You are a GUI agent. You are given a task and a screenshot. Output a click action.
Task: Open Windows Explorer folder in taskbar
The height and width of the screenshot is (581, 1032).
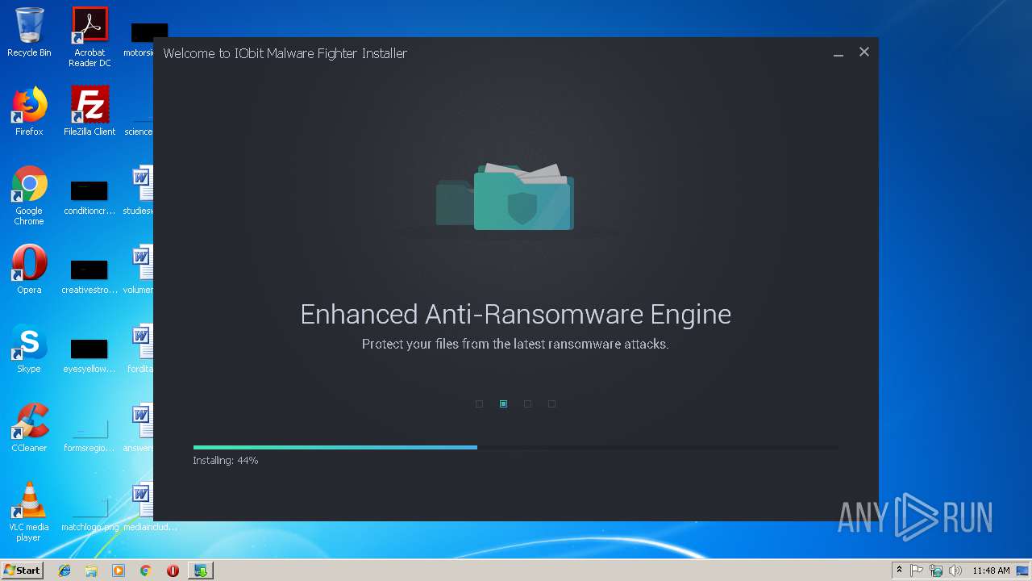(91, 571)
